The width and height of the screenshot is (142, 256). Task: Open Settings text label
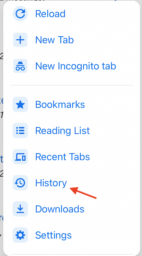coord(53,236)
